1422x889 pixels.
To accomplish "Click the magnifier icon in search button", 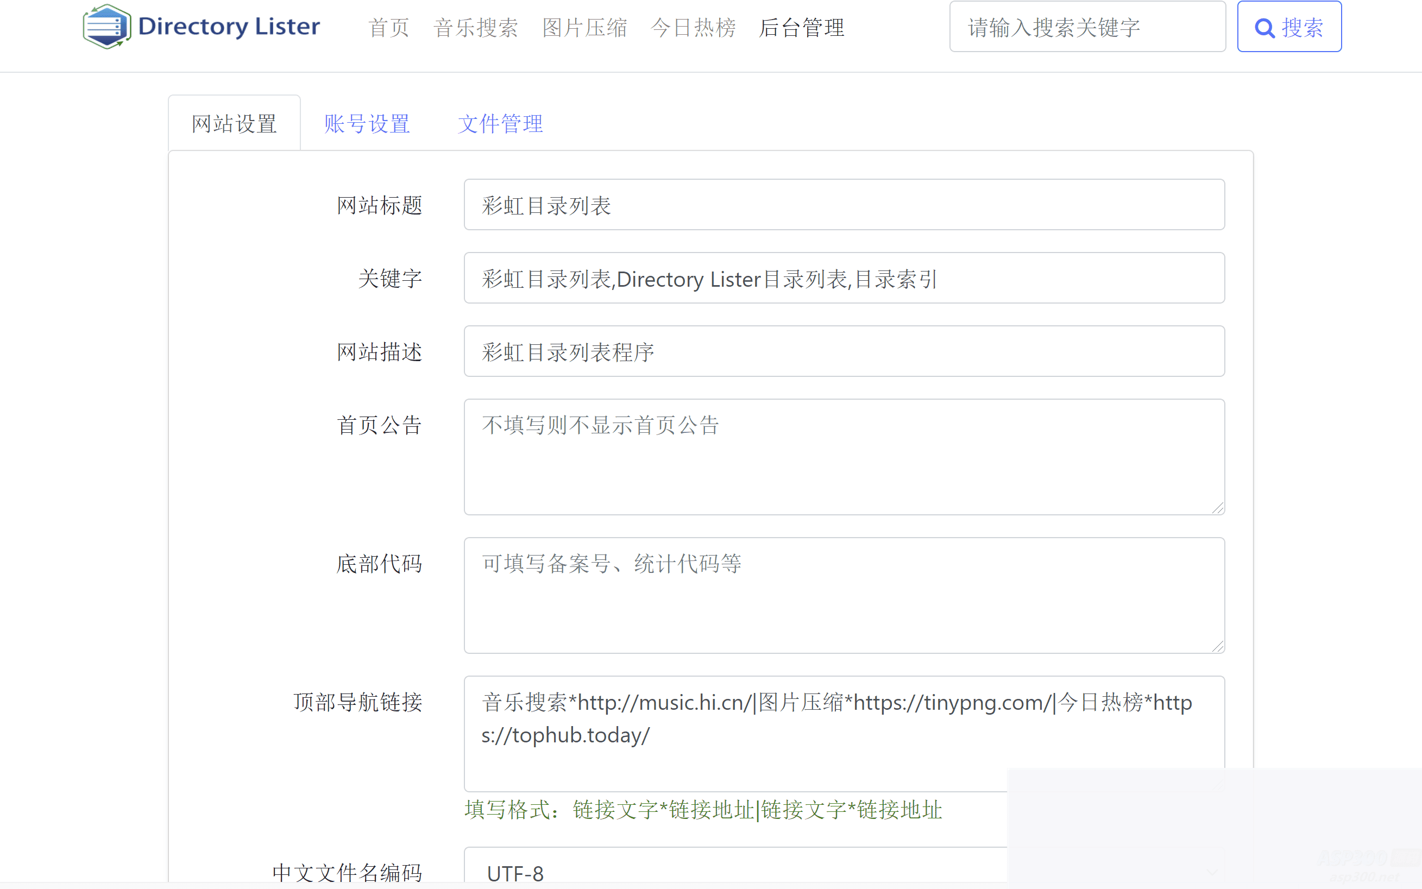I will (1264, 28).
